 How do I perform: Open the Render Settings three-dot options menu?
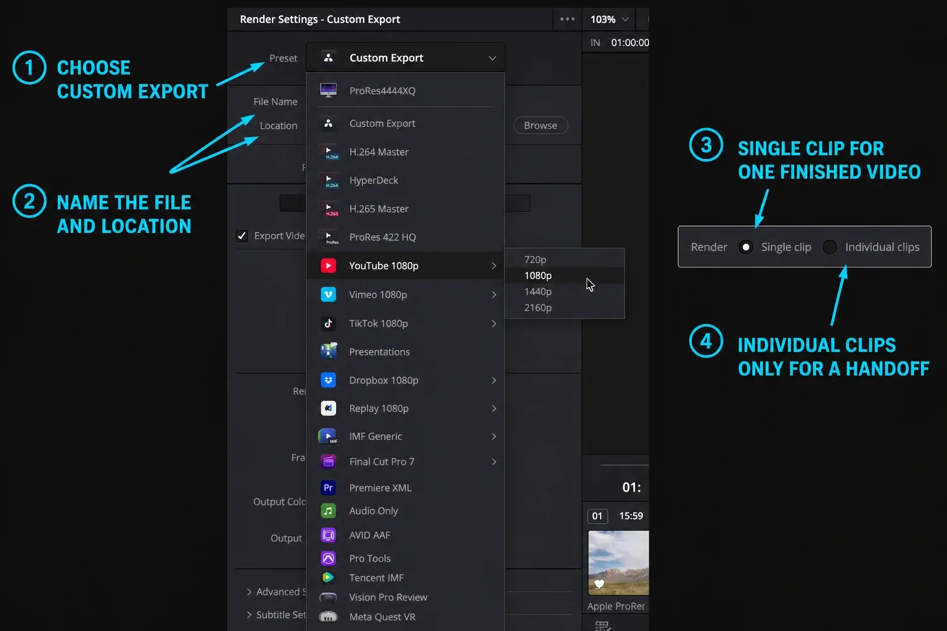click(567, 19)
